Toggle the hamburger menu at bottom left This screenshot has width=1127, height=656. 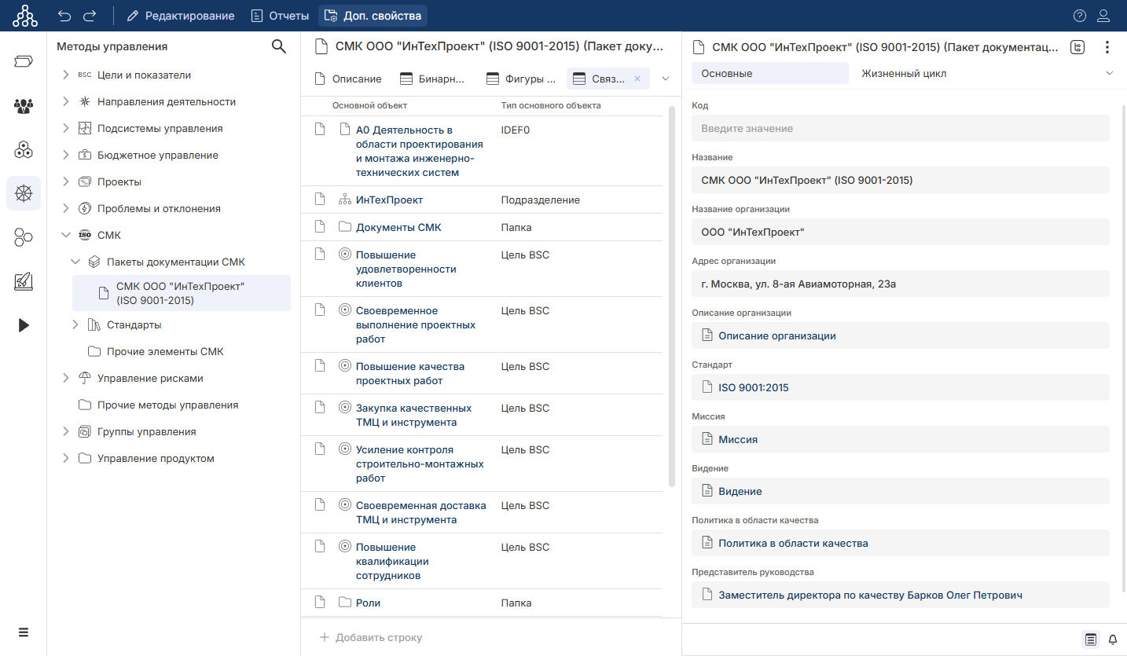pos(24,632)
